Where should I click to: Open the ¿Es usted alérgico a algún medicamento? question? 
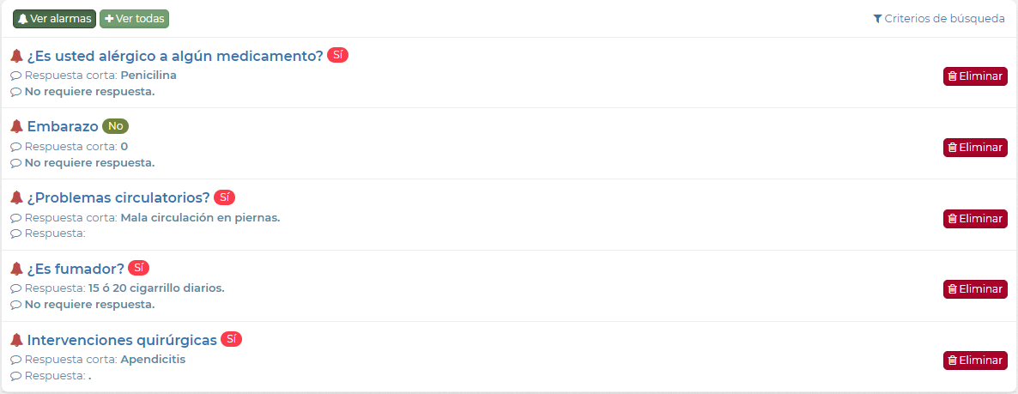(x=175, y=56)
